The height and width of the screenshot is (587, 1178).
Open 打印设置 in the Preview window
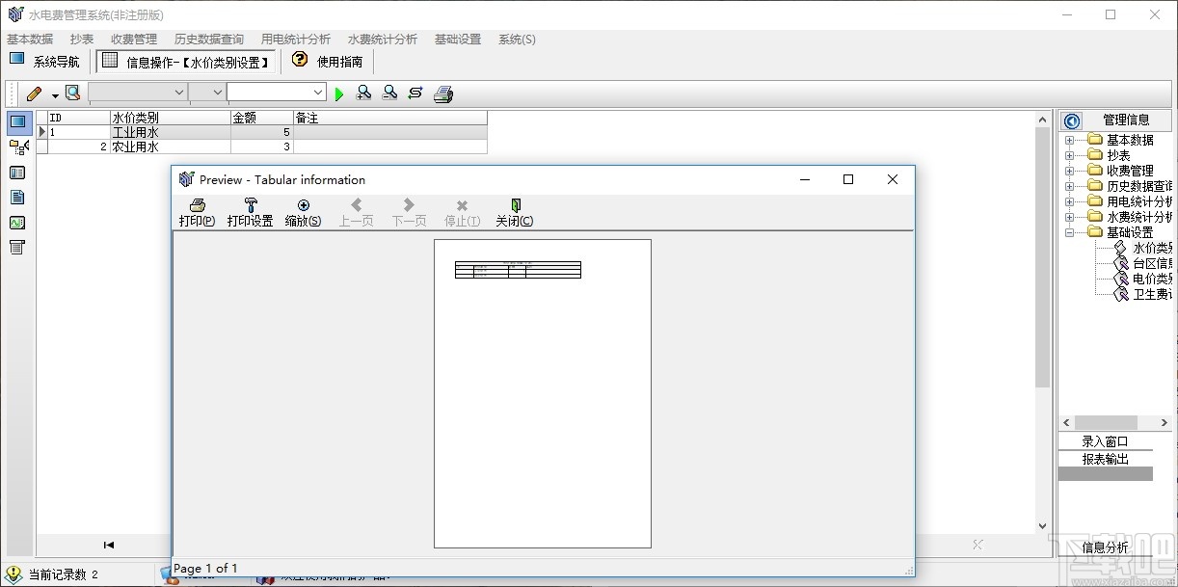[251, 212]
